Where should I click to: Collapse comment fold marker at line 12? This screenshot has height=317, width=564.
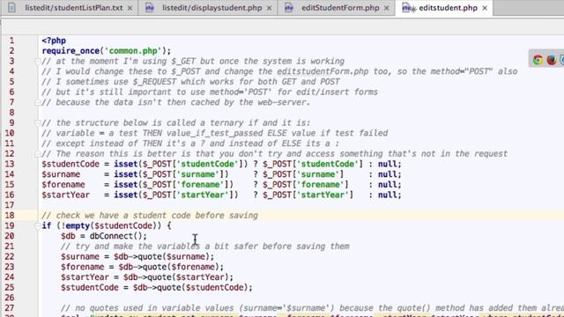(x=37, y=154)
